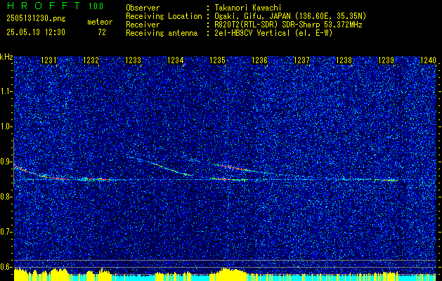Viewport: 442px width, 281px height.
Task: Click the tall yellow signal-level hump below 1235
Action: tap(228, 275)
